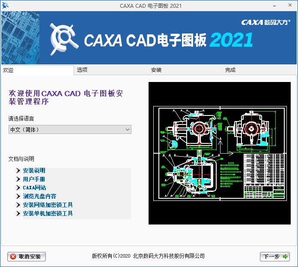Click the arrow icon beside 安装说明
Image resolution: width=298 pixels, height=267 pixels.
point(18,170)
